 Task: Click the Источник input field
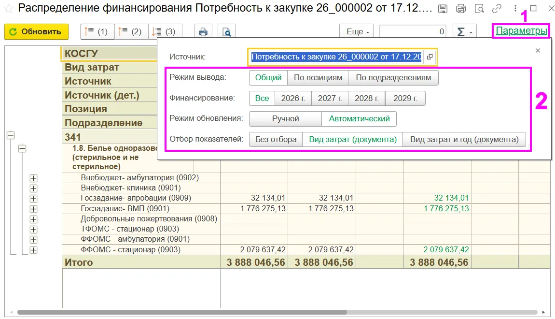point(336,57)
